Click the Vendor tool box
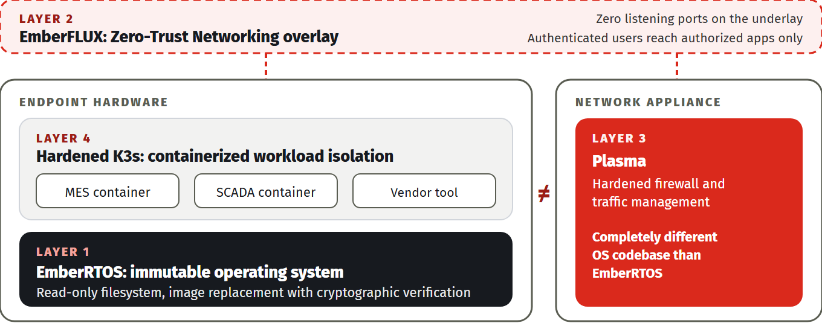822x326 pixels. tap(424, 191)
